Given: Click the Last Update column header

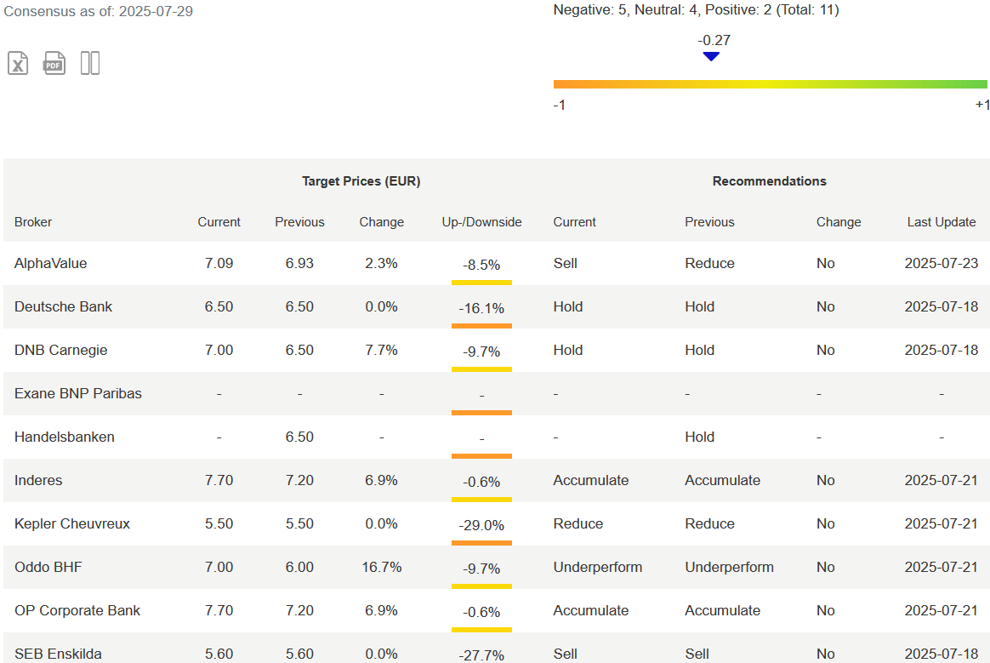Looking at the screenshot, I should [x=942, y=222].
